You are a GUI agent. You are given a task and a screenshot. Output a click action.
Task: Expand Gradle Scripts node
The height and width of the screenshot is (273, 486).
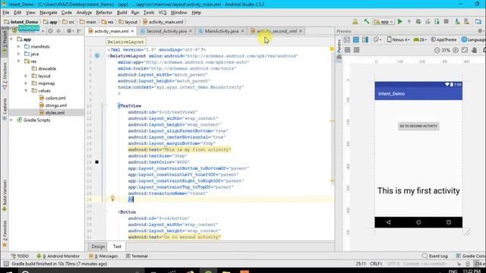[x=11, y=120]
